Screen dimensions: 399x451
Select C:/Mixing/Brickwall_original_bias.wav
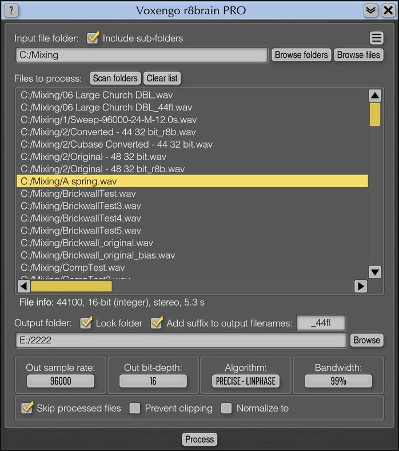click(192, 255)
